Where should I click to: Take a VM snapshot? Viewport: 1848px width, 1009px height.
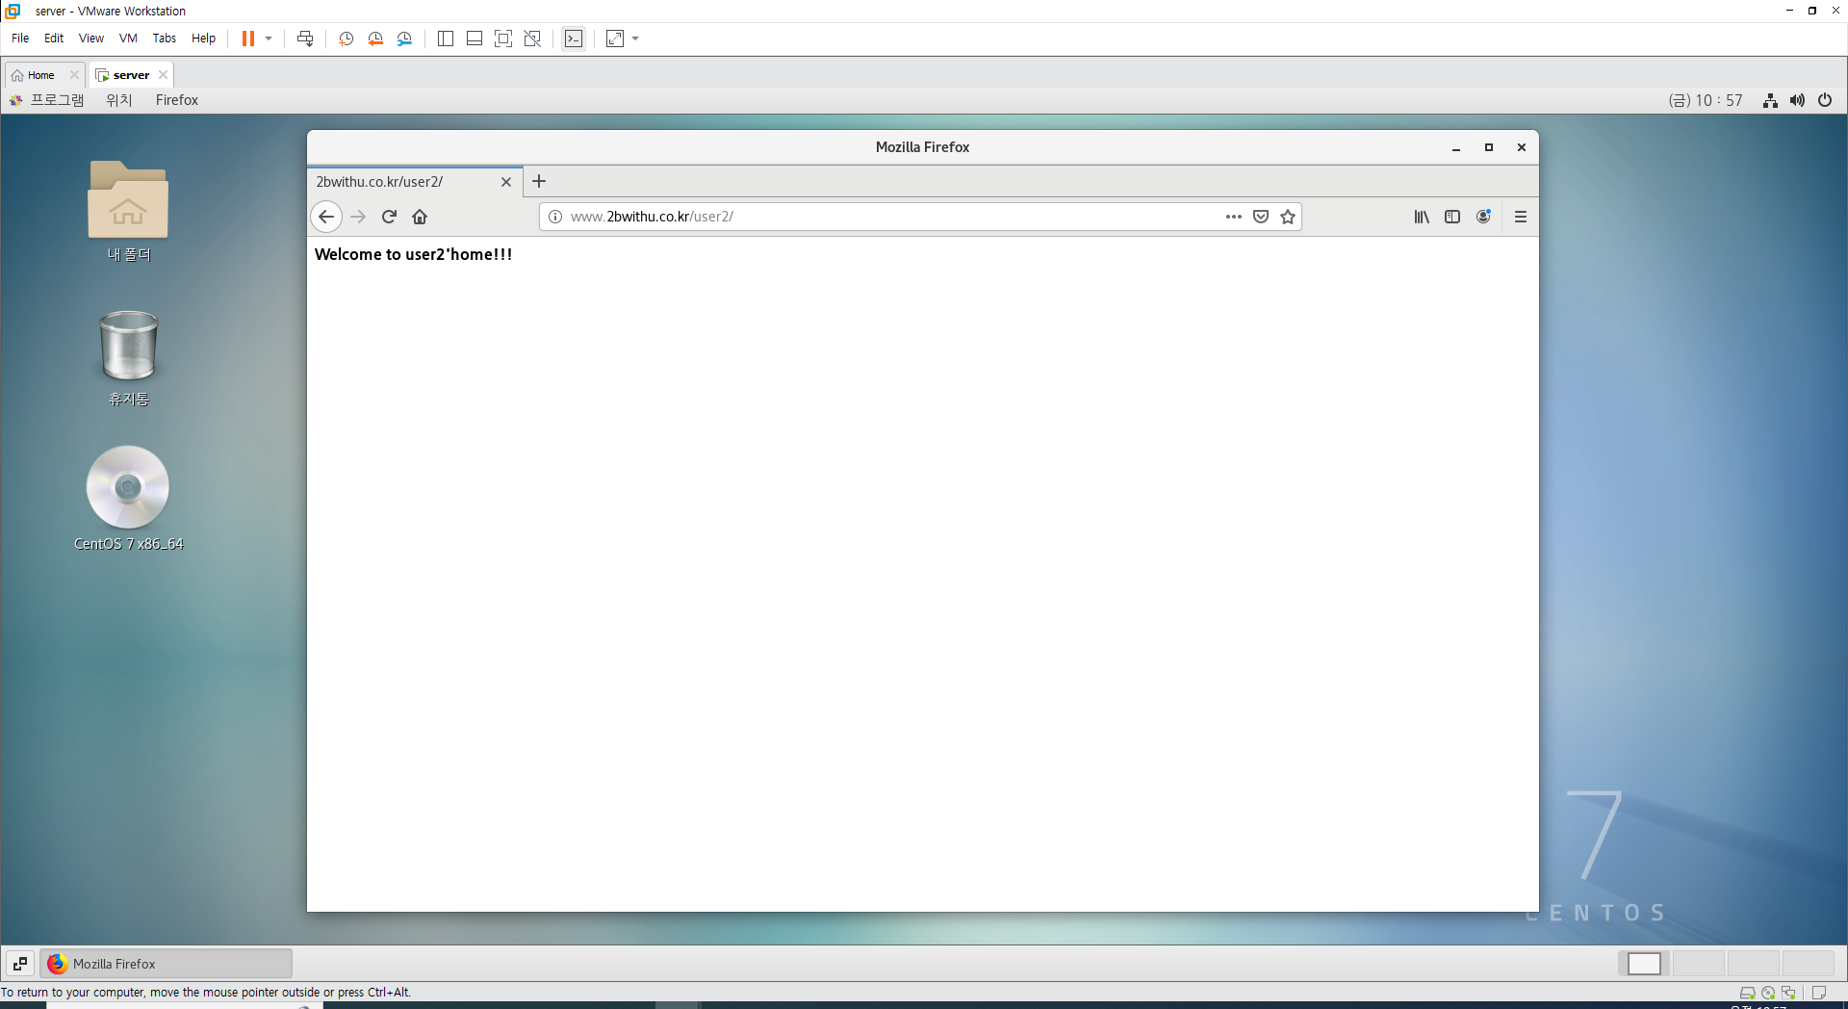tap(346, 39)
